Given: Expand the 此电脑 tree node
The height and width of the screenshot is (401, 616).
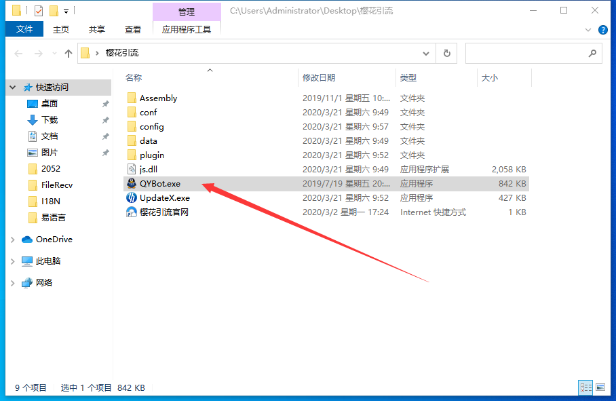Looking at the screenshot, I should [x=13, y=261].
